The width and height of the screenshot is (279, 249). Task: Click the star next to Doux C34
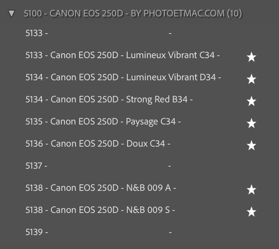click(x=252, y=146)
